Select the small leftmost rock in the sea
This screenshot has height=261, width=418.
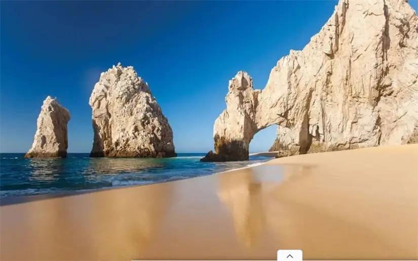(49, 128)
